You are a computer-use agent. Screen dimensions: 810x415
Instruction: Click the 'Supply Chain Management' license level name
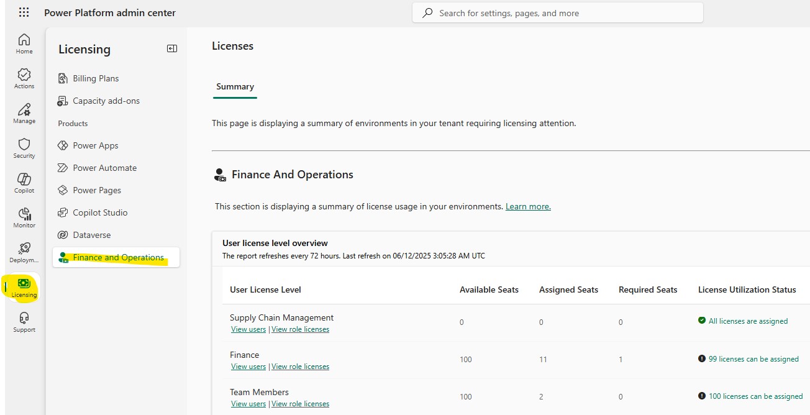pyautogui.click(x=281, y=317)
